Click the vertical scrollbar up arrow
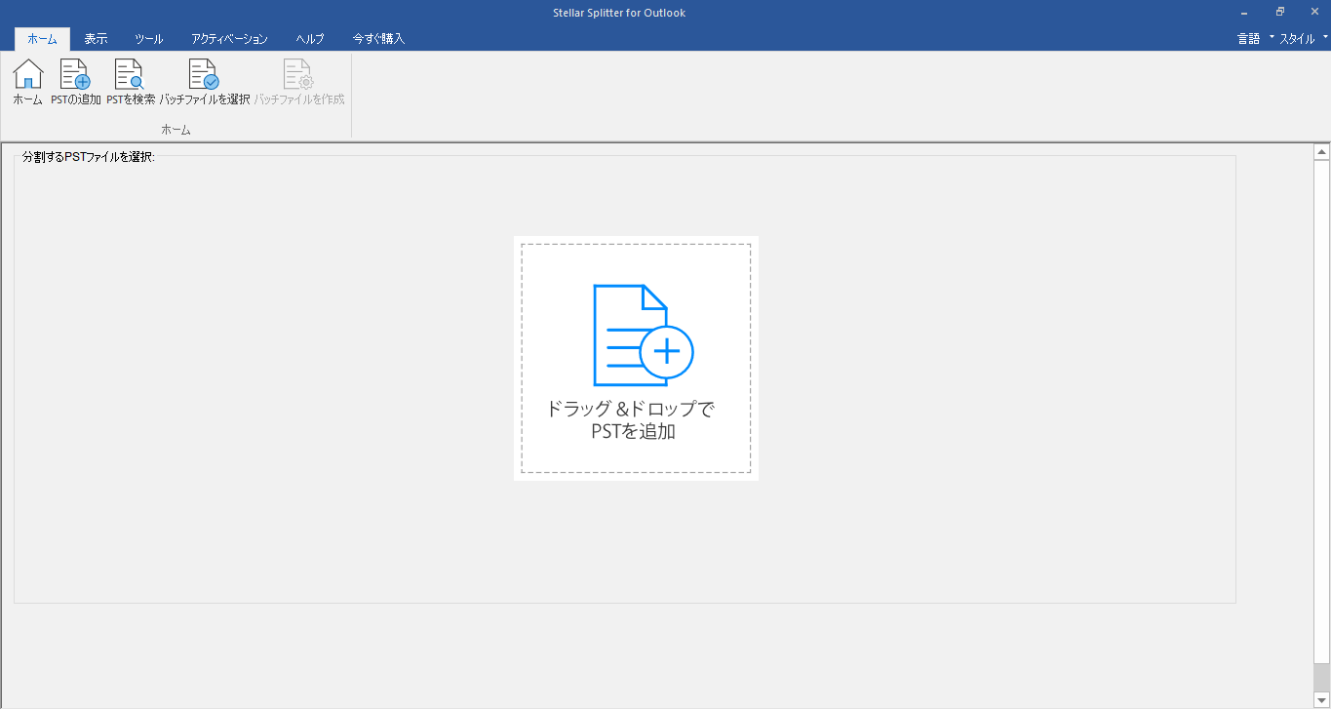Screen dimensions: 1331x710 pos(1322,152)
